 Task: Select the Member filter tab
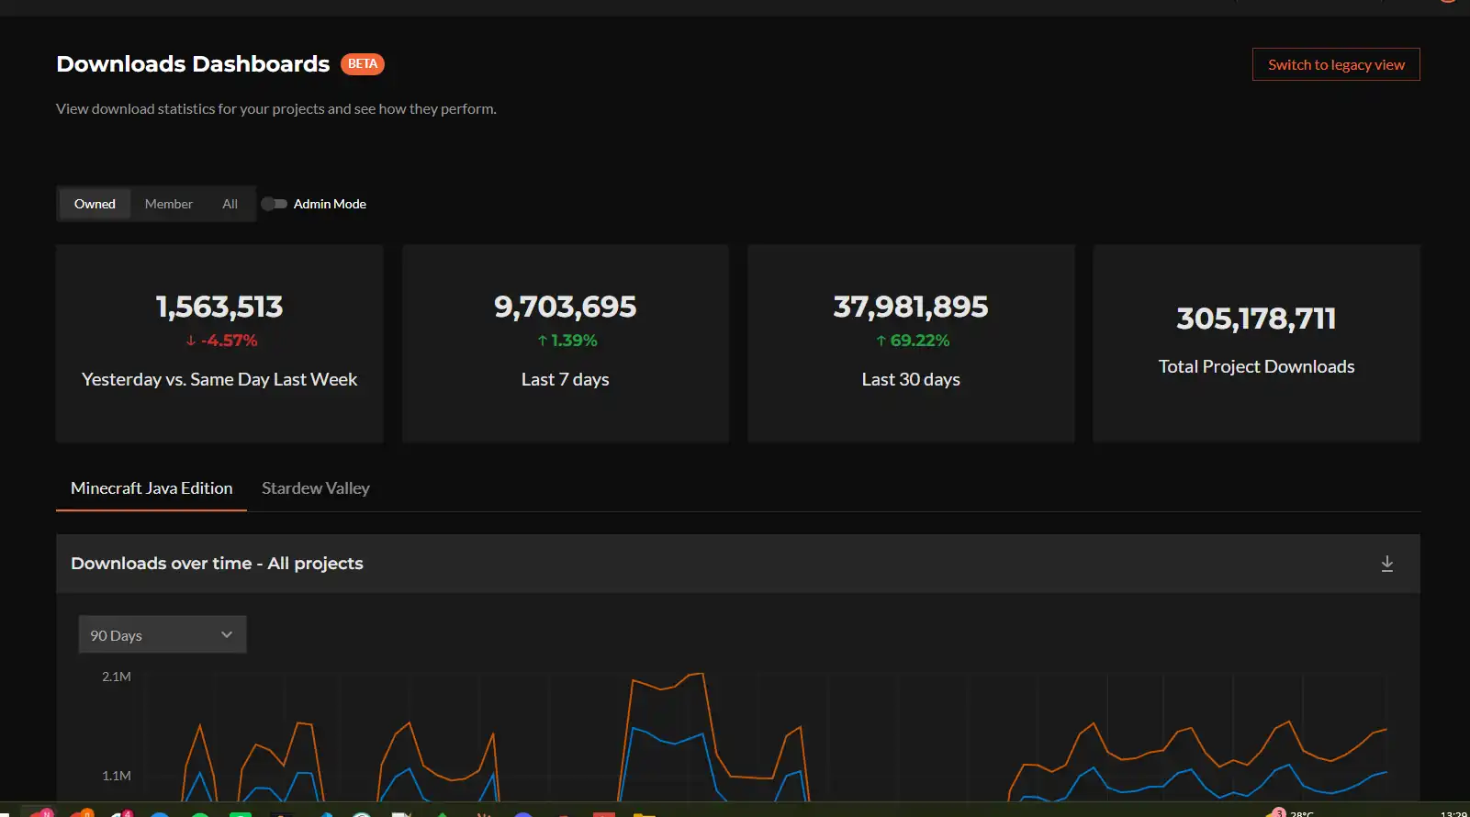click(x=169, y=204)
